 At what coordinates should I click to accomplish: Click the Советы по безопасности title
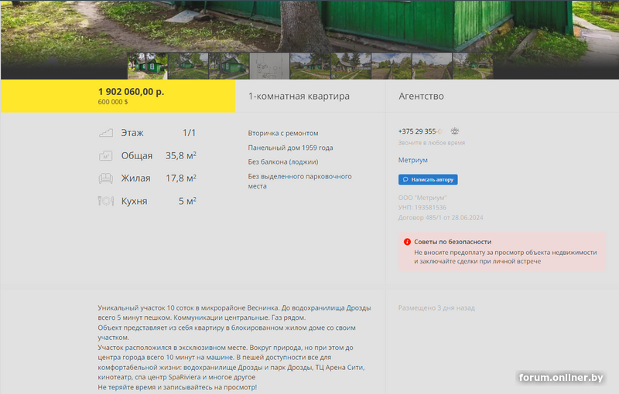(453, 242)
